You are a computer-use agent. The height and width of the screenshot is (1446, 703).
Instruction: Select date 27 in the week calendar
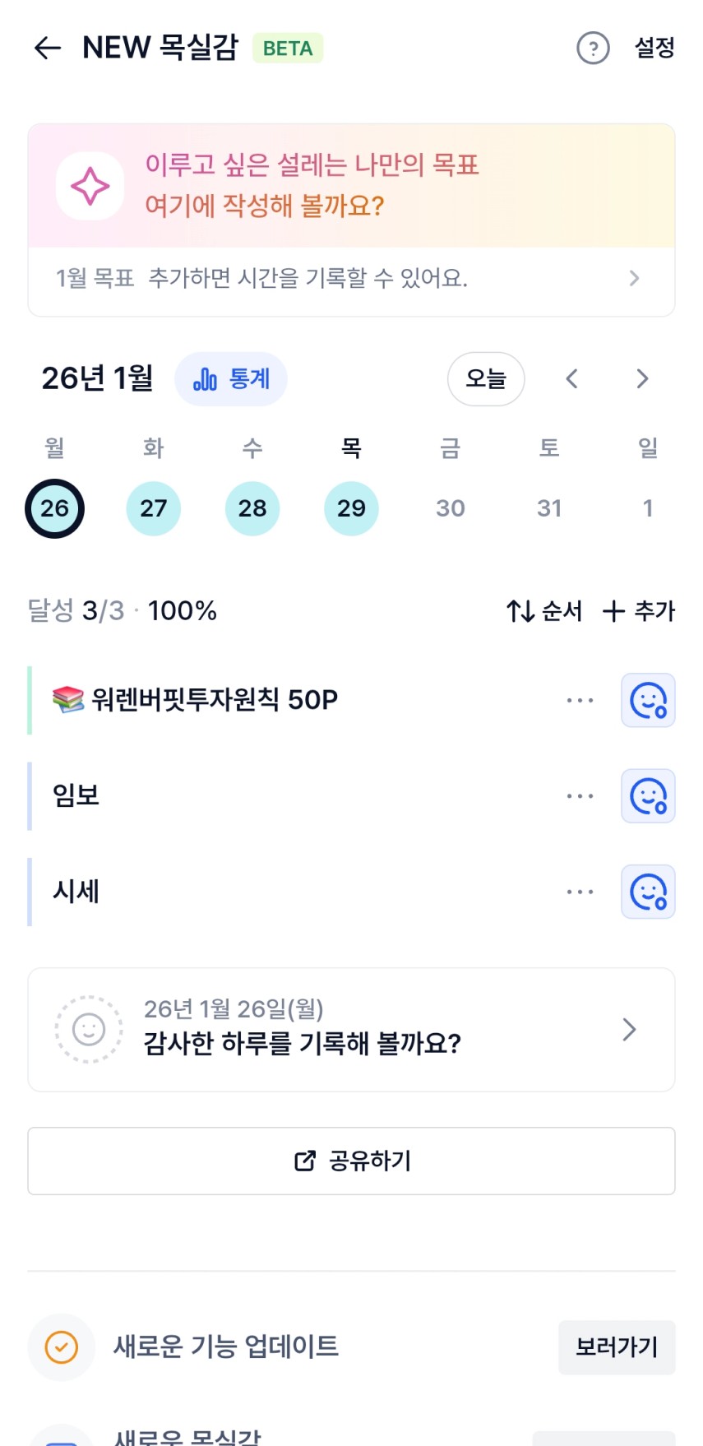154,508
